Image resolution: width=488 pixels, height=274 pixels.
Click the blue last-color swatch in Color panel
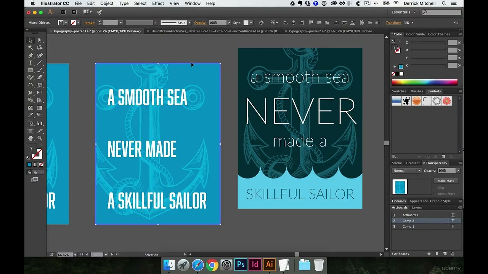[x=401, y=67]
